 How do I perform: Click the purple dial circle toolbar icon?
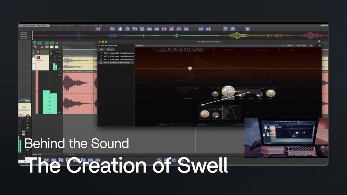point(233,29)
